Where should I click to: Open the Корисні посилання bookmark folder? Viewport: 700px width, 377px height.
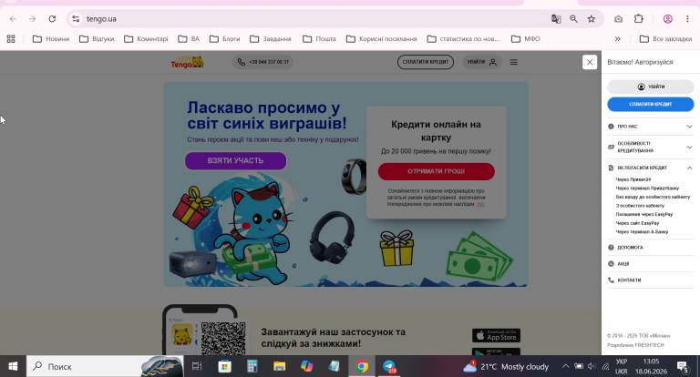tap(382, 39)
